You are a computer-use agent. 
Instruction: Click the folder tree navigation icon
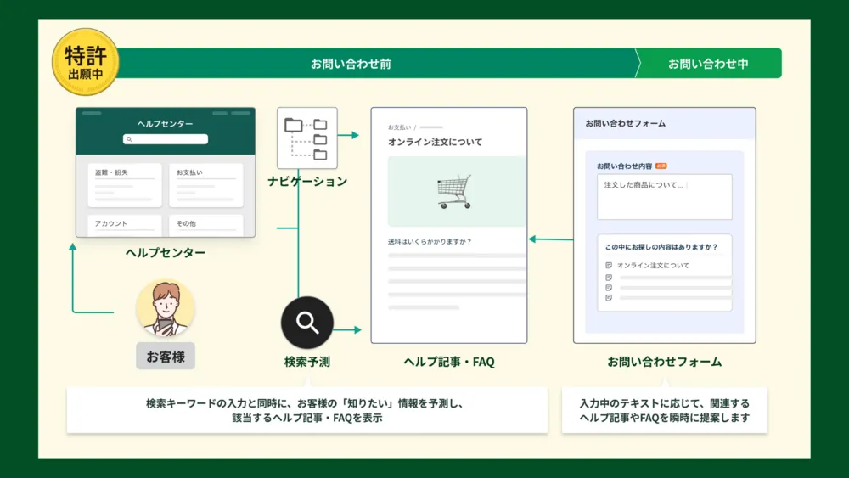coord(306,138)
